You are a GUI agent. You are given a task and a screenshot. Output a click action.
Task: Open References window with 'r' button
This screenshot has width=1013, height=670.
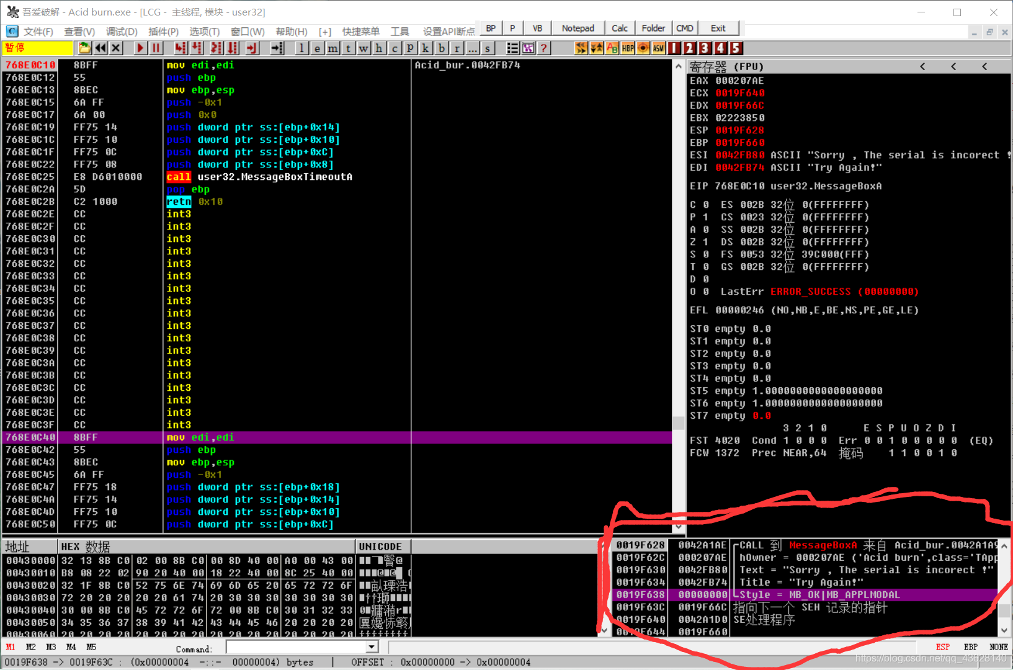pos(457,48)
